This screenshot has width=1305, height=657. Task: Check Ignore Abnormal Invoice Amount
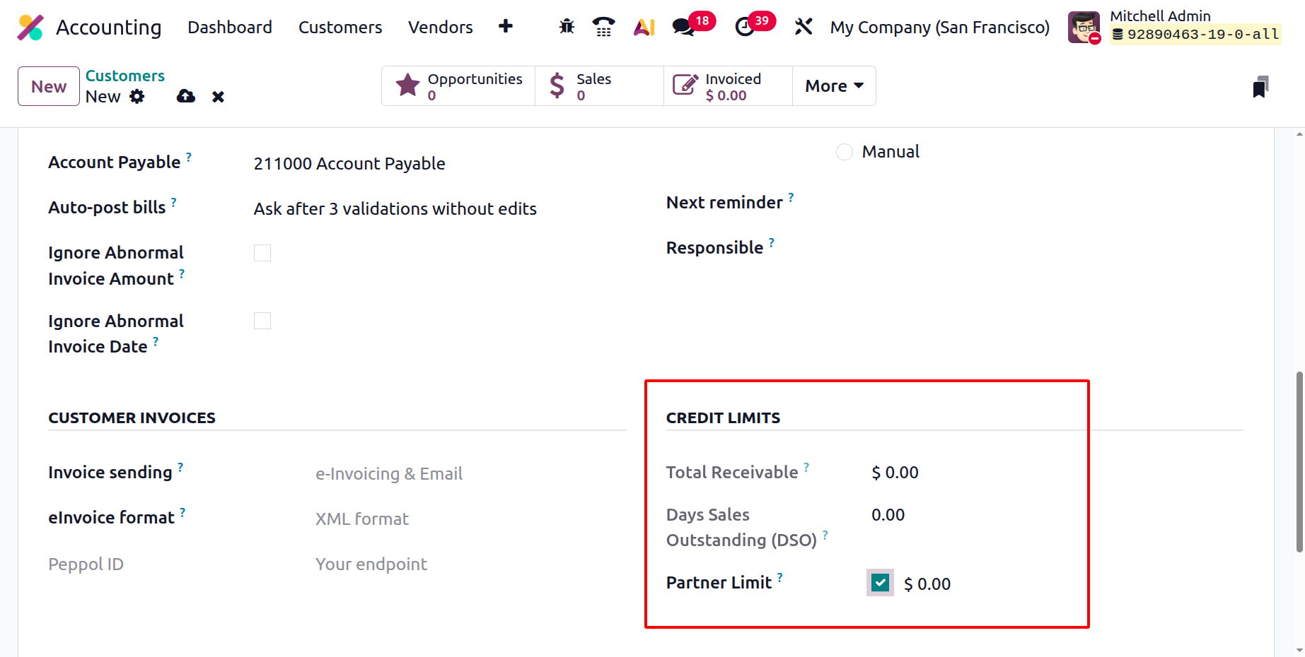click(x=262, y=253)
